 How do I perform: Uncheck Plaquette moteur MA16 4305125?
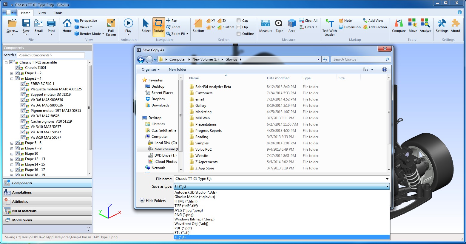click(x=23, y=89)
